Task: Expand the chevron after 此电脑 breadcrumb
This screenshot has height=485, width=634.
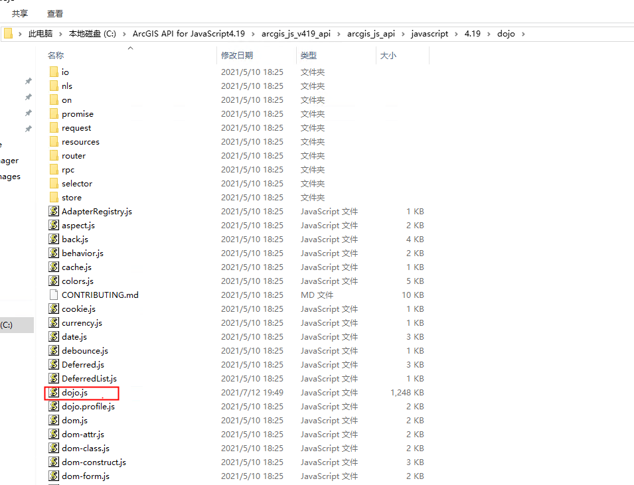Action: click(x=60, y=34)
